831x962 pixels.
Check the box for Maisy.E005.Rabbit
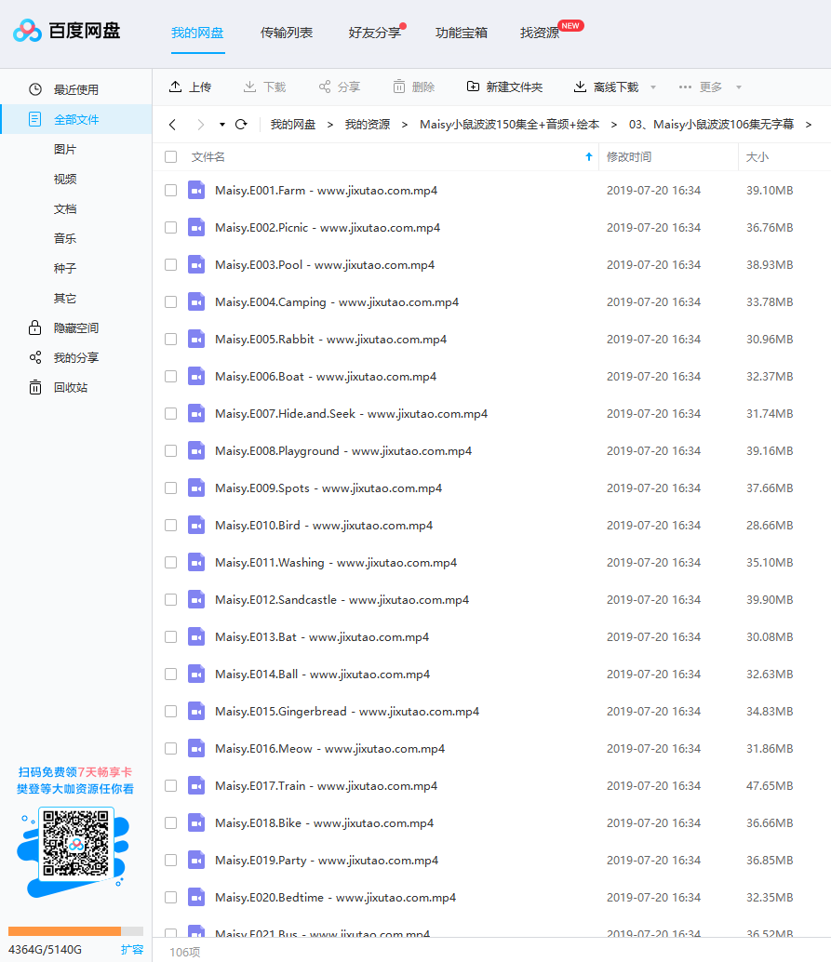coord(170,340)
